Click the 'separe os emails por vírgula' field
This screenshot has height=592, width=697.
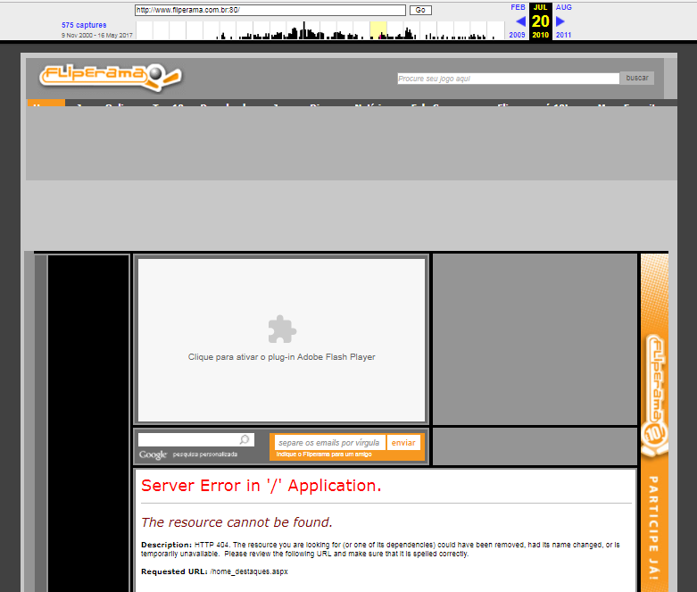coord(330,443)
